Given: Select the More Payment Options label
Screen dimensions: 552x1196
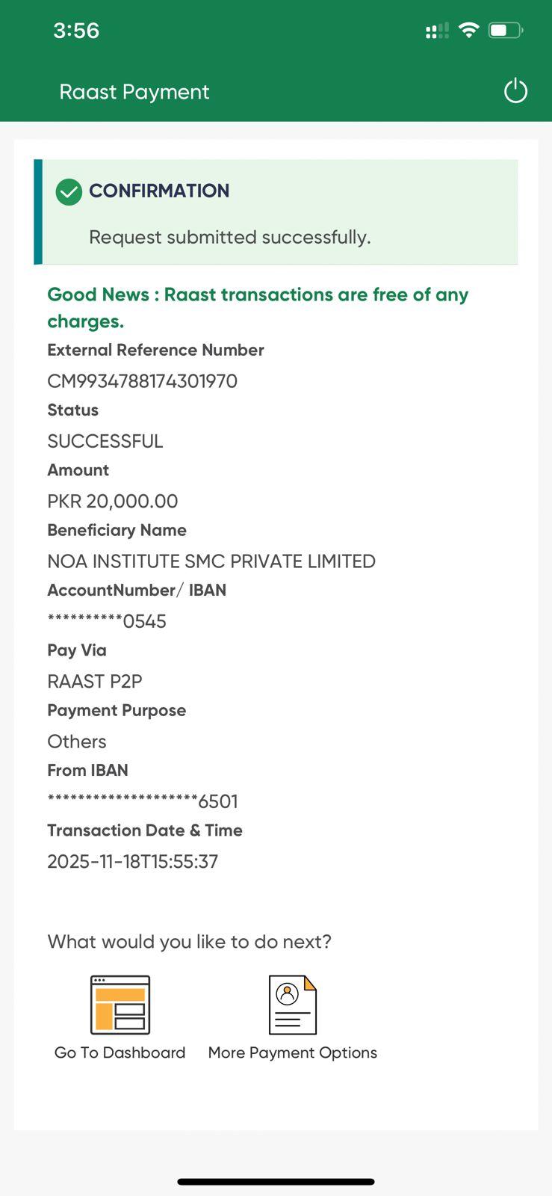Looking at the screenshot, I should point(292,1052).
